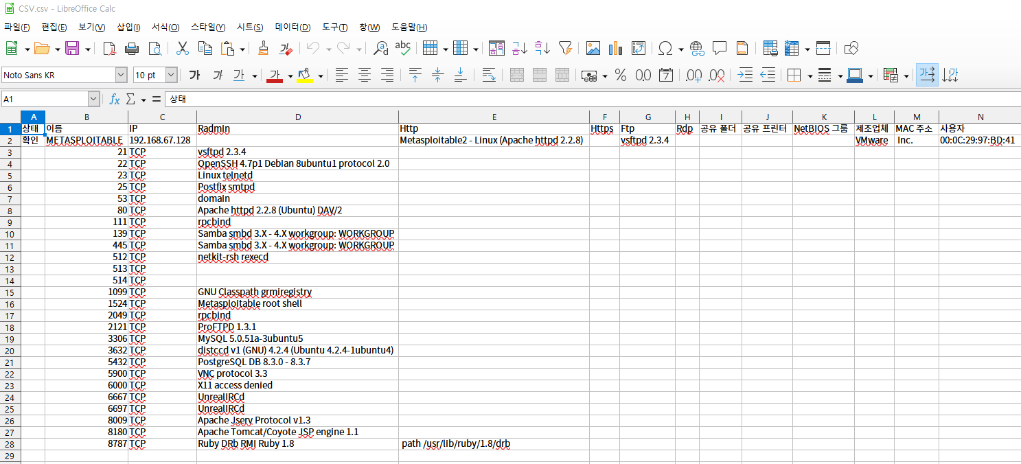Open the font name dropdown
Screen dimensions: 1021x464
[x=122, y=75]
